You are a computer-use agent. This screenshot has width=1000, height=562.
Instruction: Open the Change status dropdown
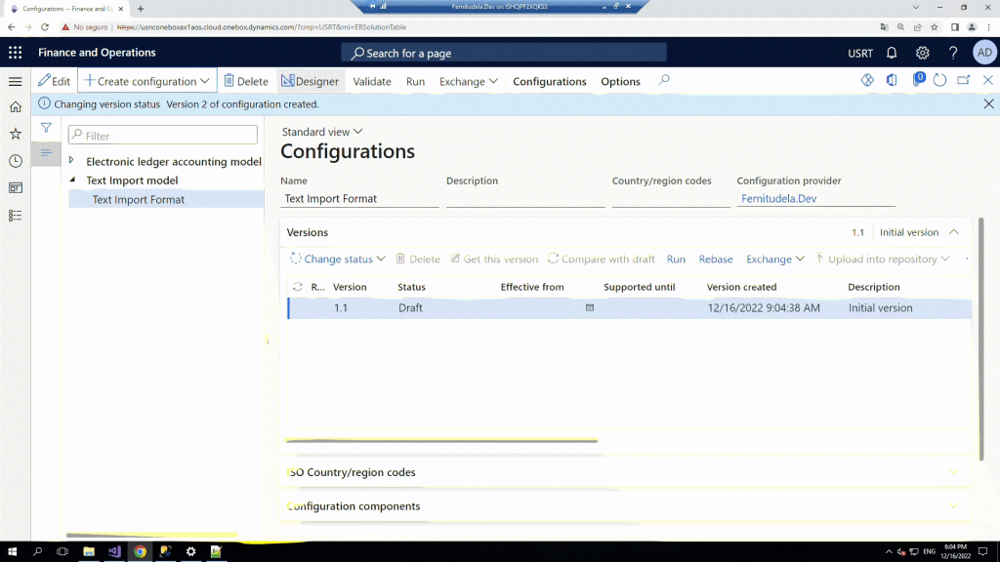click(x=338, y=259)
